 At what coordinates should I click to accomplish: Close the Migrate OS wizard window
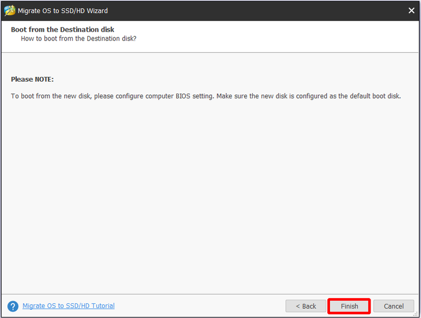tap(412, 11)
